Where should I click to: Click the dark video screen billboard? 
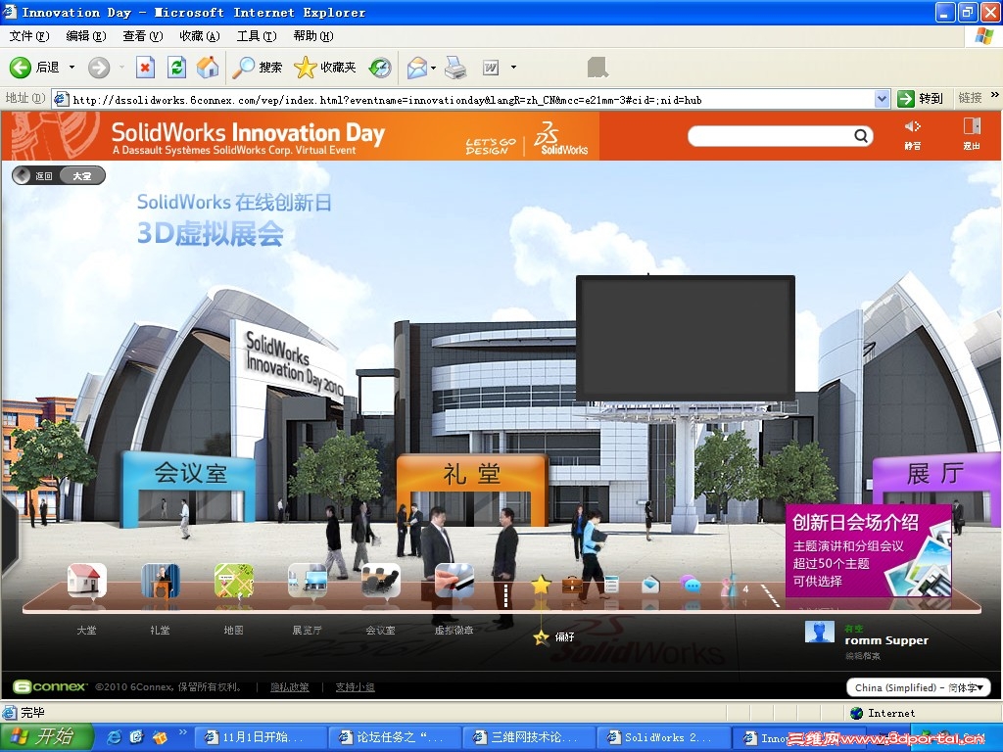coord(686,338)
